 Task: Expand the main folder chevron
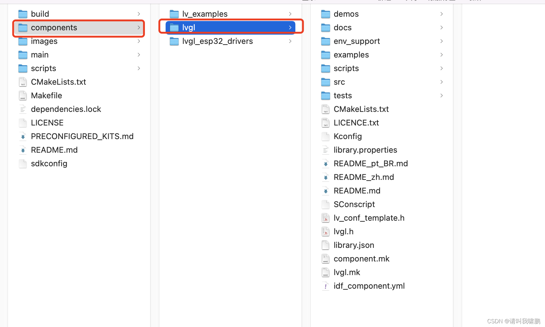(x=139, y=55)
